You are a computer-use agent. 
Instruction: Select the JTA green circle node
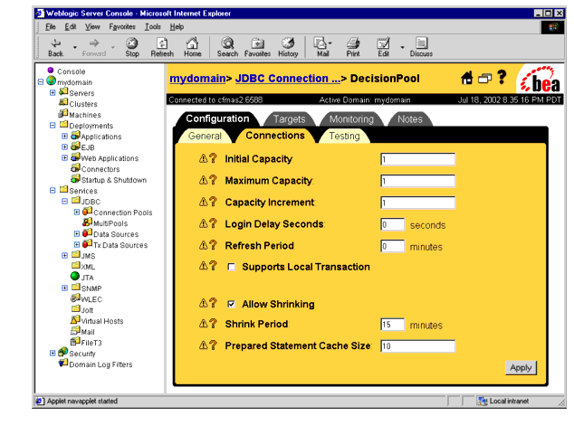[74, 276]
